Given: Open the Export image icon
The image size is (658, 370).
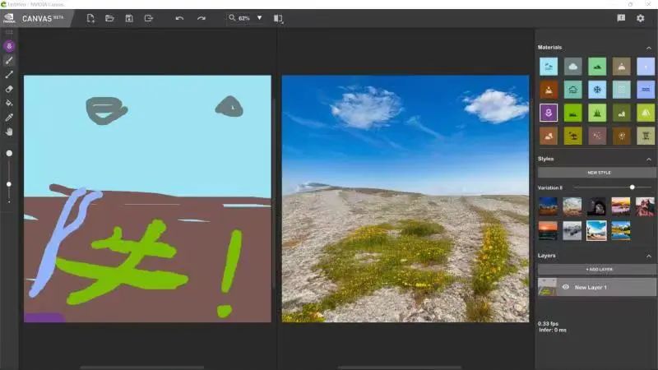Looking at the screenshot, I should coord(149,18).
